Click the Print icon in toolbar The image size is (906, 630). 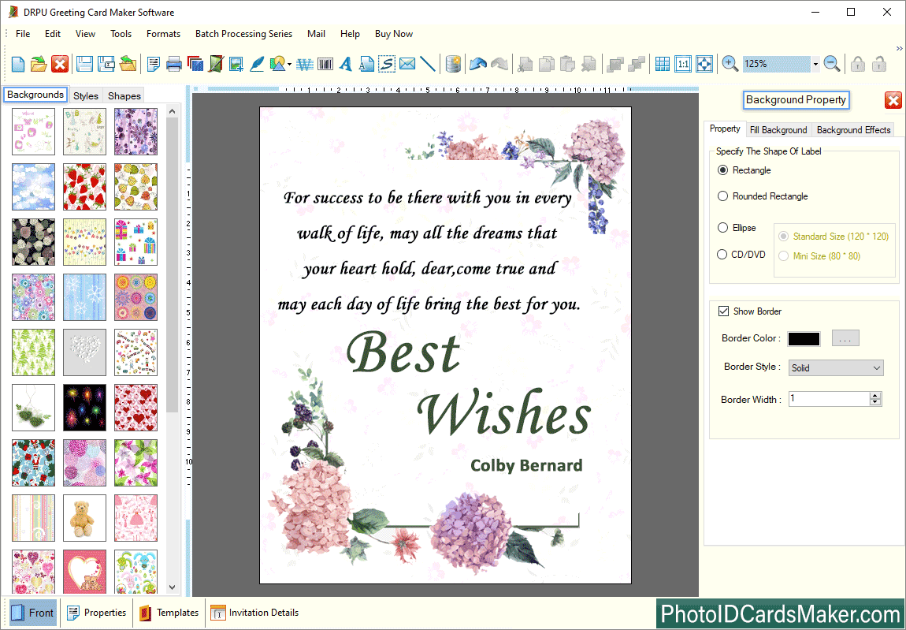point(174,64)
